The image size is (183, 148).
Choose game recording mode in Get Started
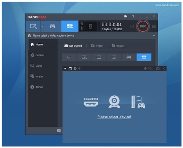[x=129, y=57]
